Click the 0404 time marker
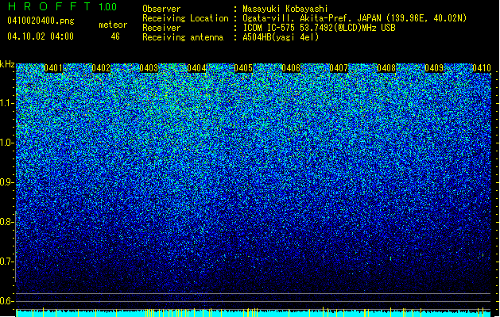Image resolution: width=500 pixels, height=317 pixels. click(x=196, y=68)
